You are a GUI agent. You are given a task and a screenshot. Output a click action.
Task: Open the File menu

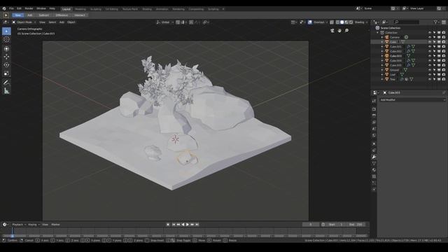(11, 8)
